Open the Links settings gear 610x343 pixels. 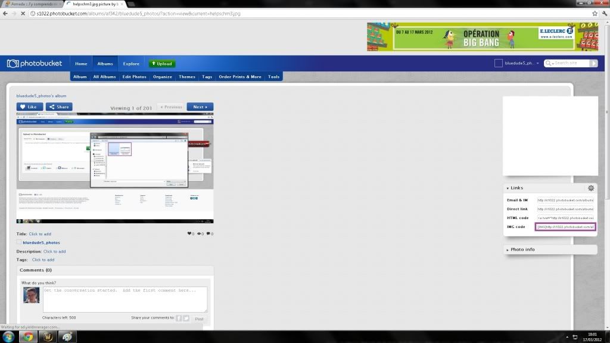click(x=591, y=188)
